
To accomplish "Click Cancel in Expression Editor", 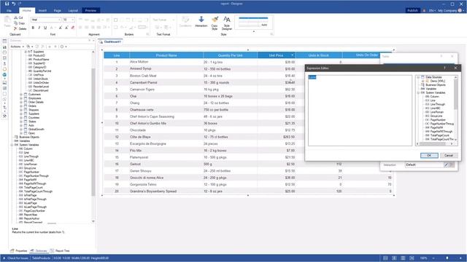I will (x=449, y=155).
